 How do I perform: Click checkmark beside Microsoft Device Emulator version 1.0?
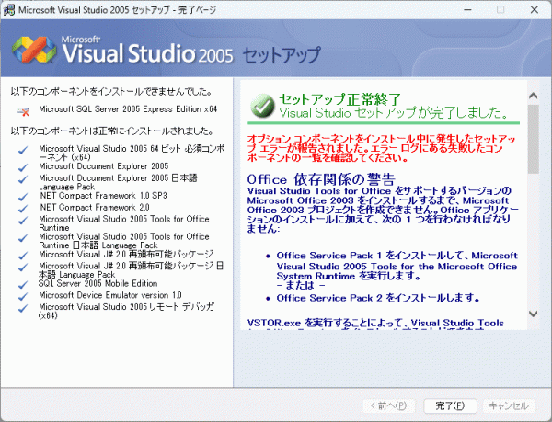point(23,296)
